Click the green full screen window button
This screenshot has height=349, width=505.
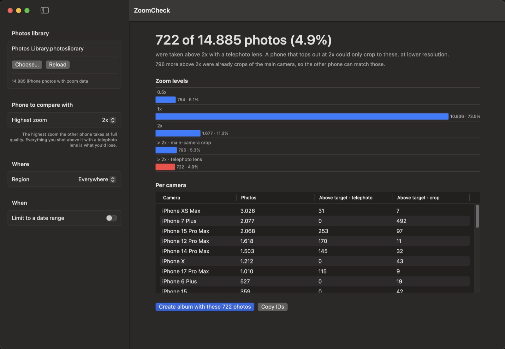[x=27, y=10]
